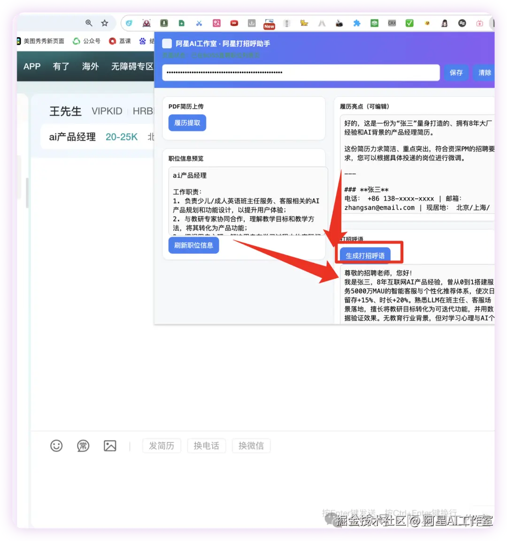This screenshot has width=507, height=541.
Task: Open the CRX extractor extension icon
Action: pyautogui.click(x=392, y=23)
